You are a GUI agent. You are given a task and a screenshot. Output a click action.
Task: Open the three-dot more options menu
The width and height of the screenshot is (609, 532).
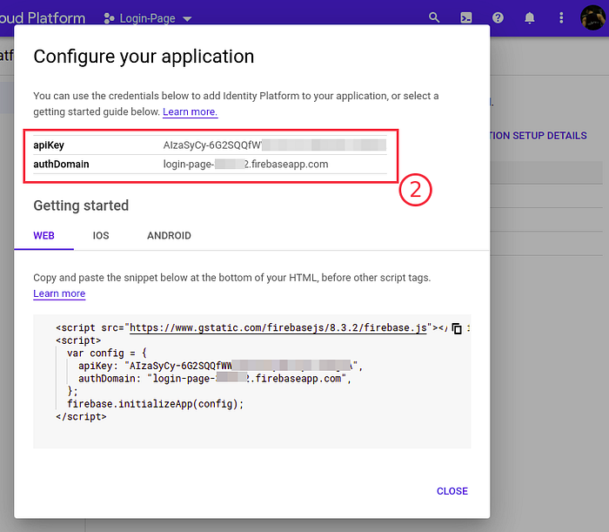(561, 17)
